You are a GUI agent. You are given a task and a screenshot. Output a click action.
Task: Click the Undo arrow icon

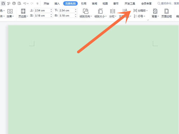click(25, 4)
